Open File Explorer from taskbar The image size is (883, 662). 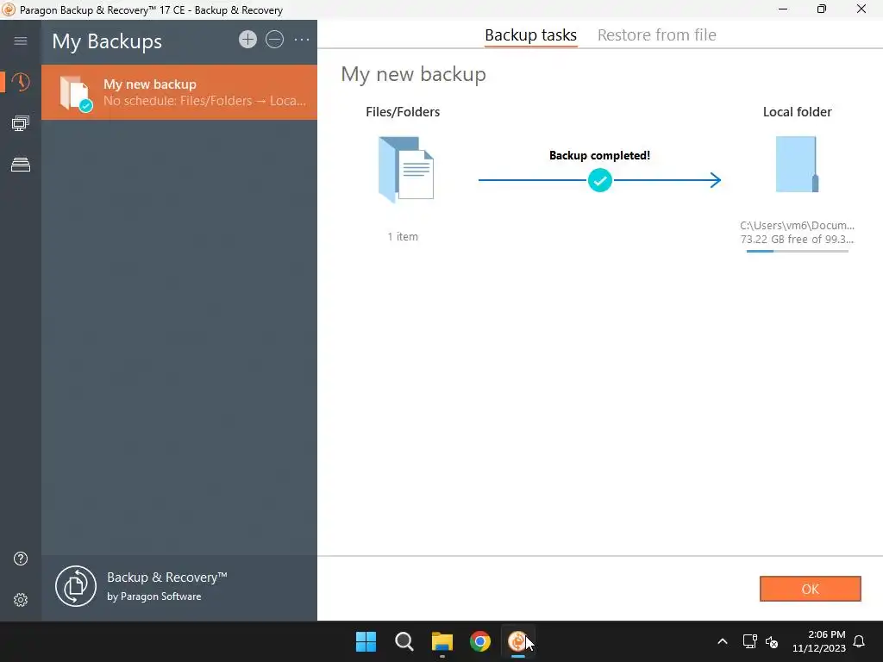(442, 641)
